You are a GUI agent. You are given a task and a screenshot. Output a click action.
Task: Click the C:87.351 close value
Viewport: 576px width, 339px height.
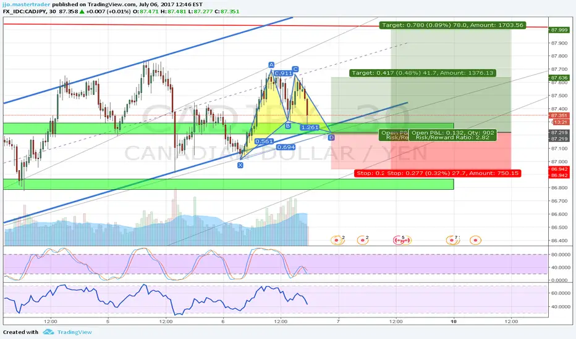[227, 11]
